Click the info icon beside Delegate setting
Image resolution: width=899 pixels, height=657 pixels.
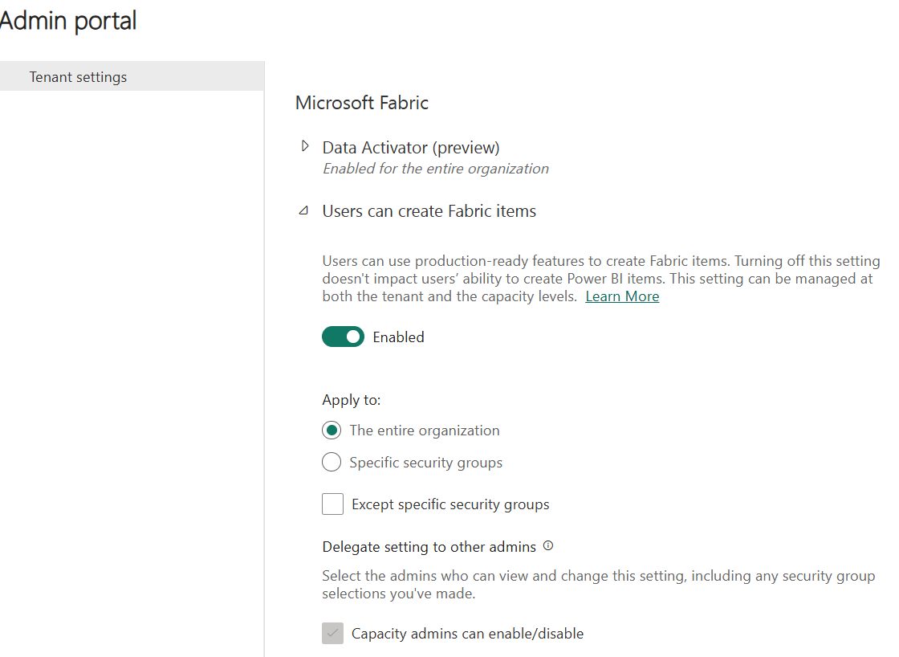(x=548, y=546)
